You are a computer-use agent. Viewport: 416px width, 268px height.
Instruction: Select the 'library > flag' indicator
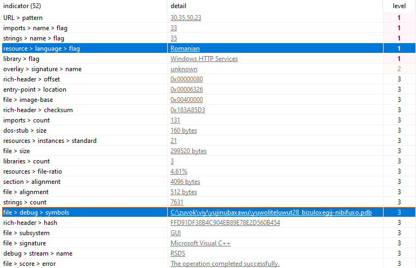coord(21,59)
